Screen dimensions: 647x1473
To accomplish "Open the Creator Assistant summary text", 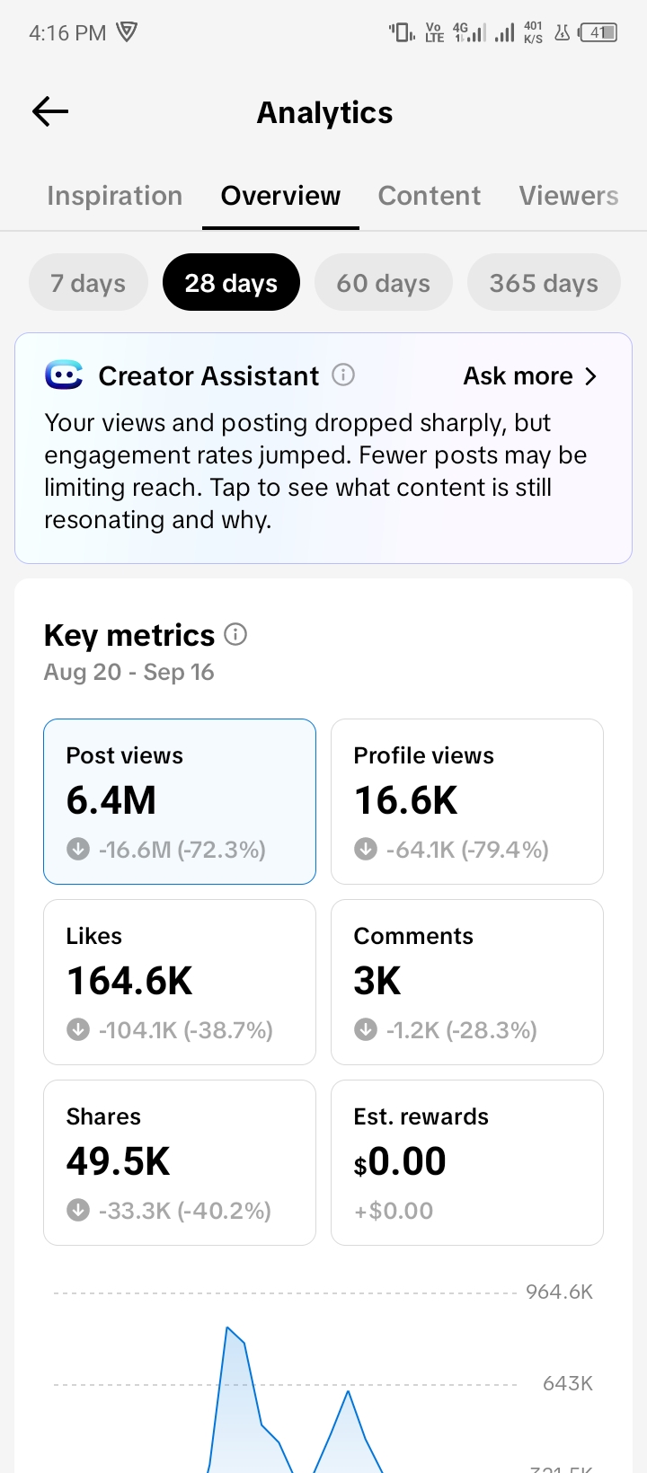I will coord(315,471).
